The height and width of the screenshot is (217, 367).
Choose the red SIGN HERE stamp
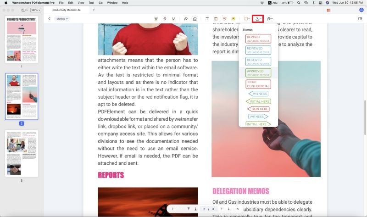pyautogui.click(x=258, y=109)
